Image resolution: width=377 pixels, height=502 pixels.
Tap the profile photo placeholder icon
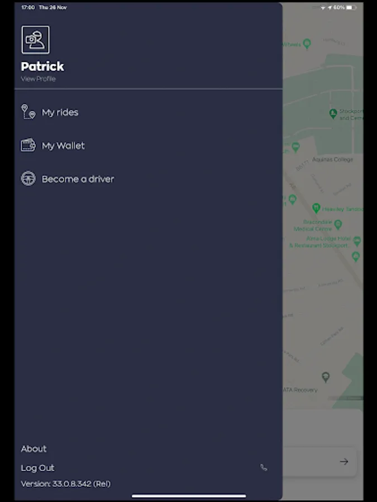click(x=36, y=40)
